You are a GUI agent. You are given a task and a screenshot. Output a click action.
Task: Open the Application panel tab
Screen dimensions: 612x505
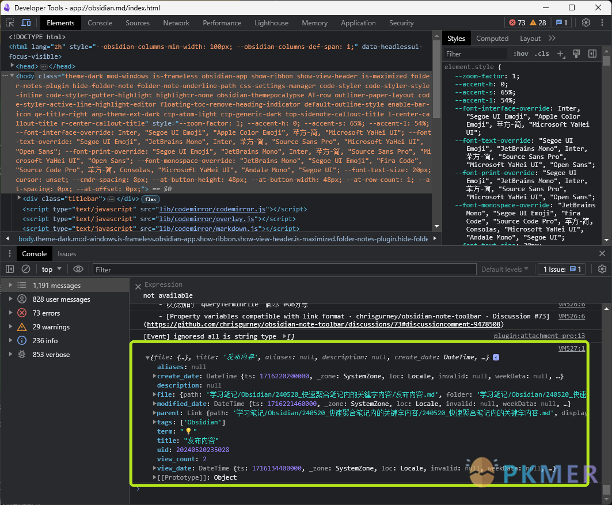click(358, 22)
